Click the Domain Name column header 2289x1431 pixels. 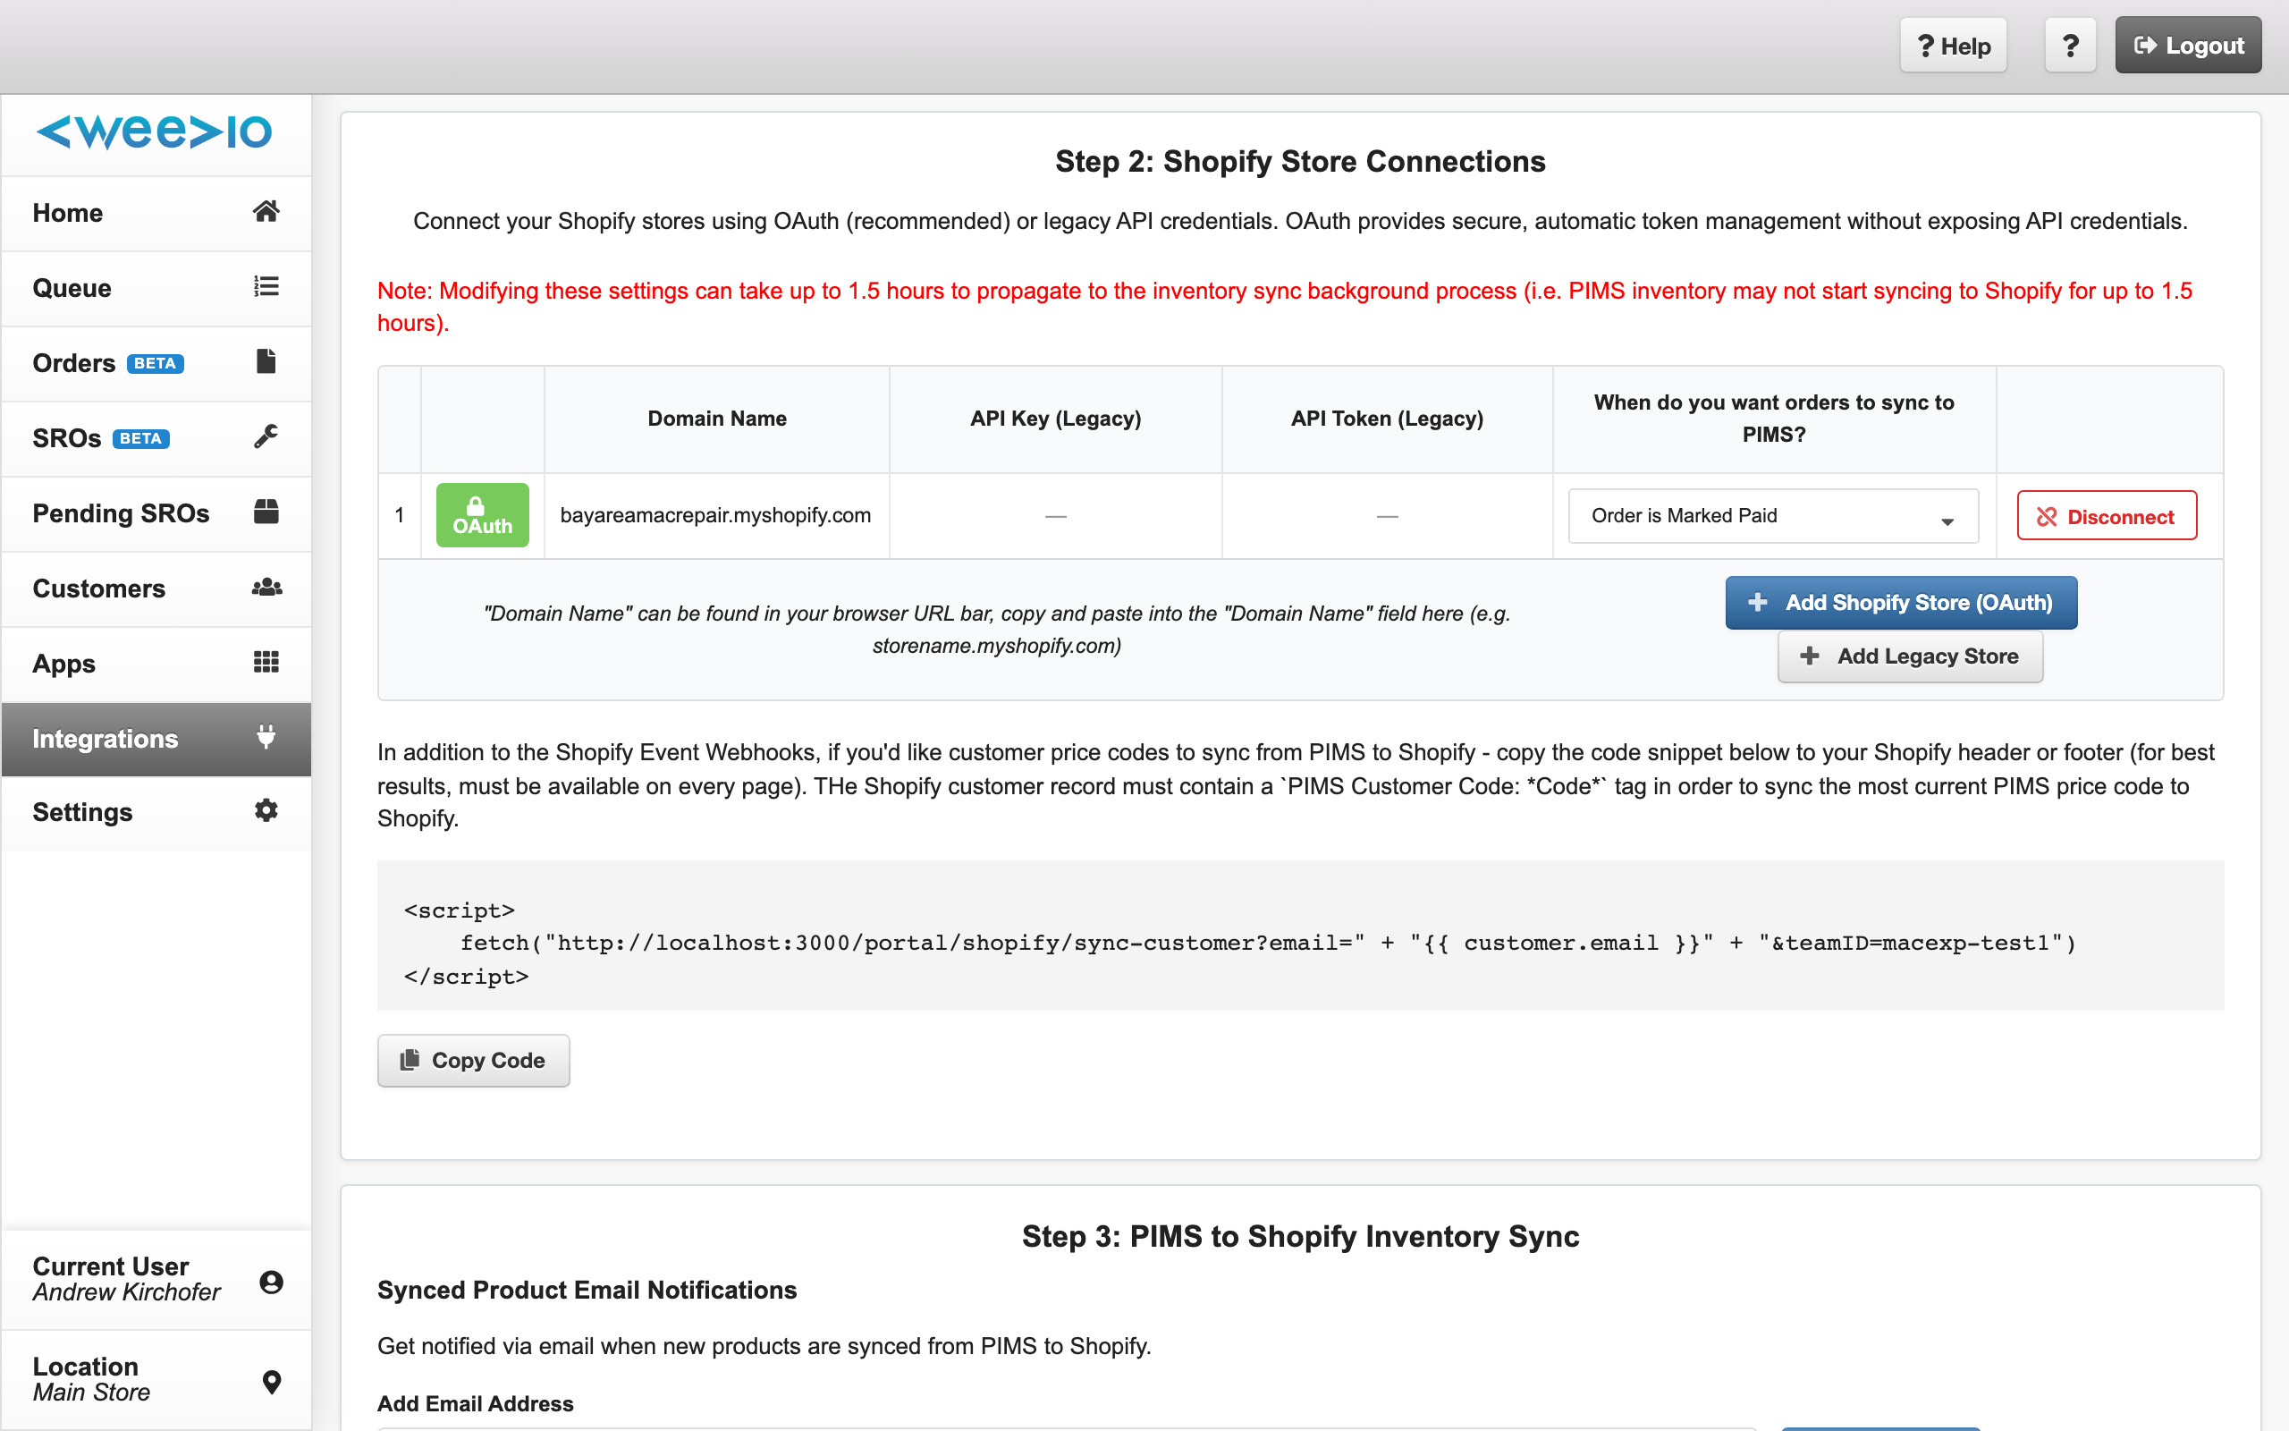tap(717, 419)
